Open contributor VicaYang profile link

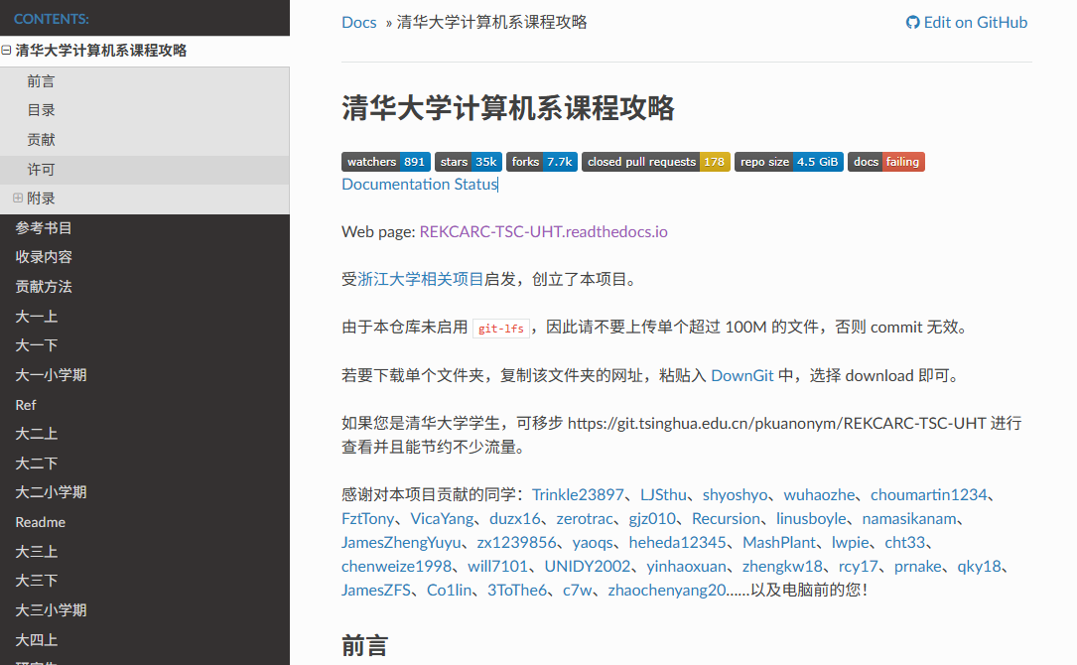442,519
